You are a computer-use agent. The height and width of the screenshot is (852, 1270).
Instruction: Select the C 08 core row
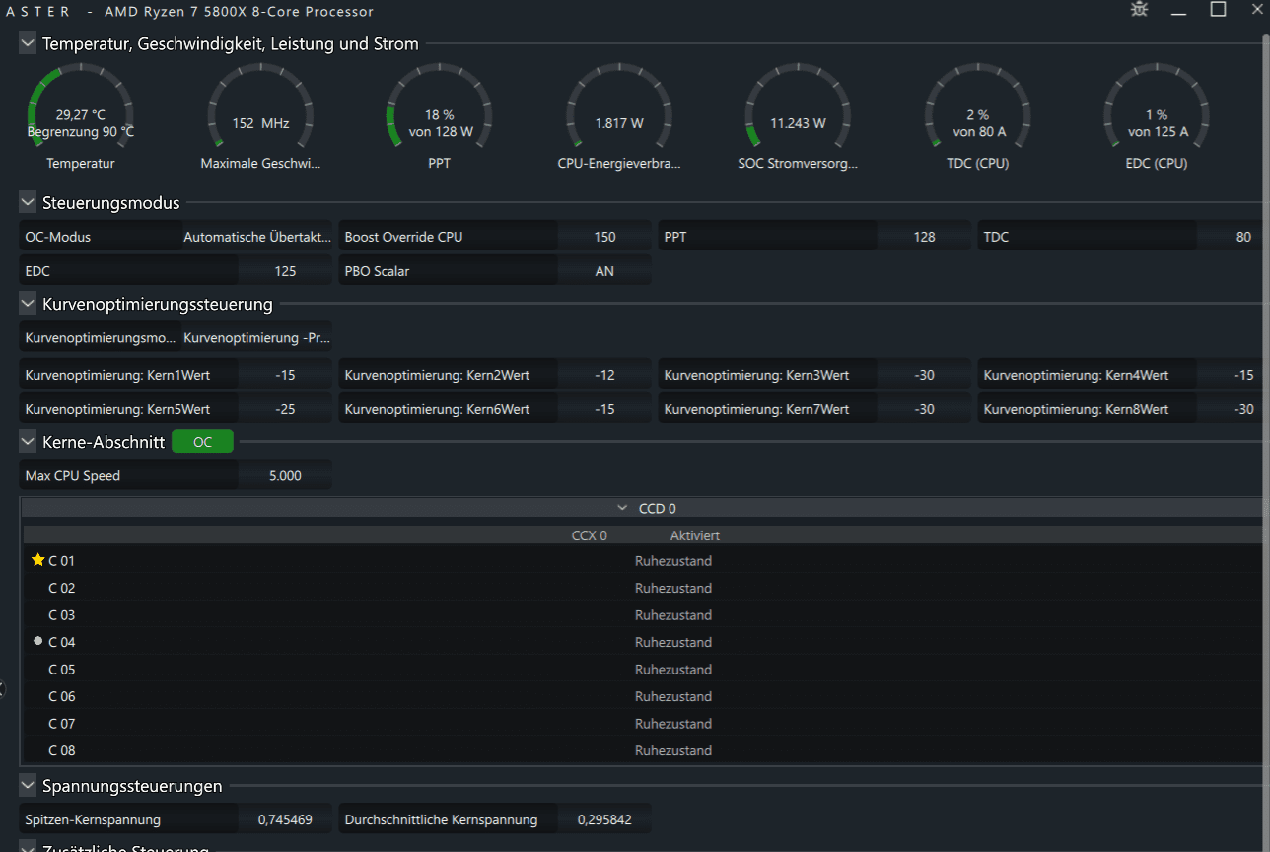pyautogui.click(x=643, y=750)
